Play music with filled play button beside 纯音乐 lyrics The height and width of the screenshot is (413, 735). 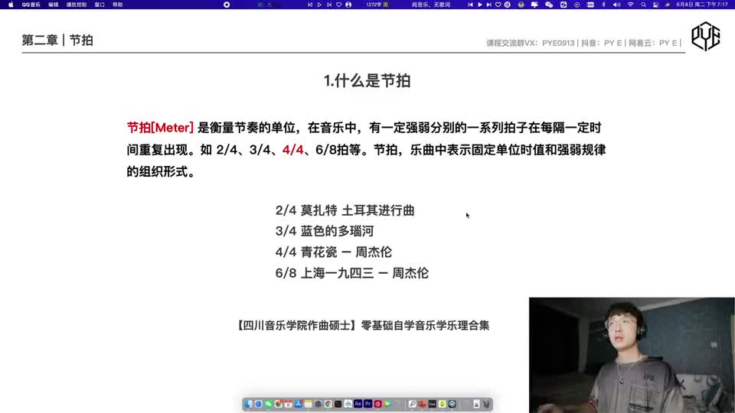click(x=480, y=5)
